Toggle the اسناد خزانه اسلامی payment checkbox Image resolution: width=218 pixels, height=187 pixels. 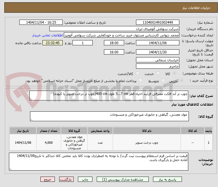(x=141, y=80)
